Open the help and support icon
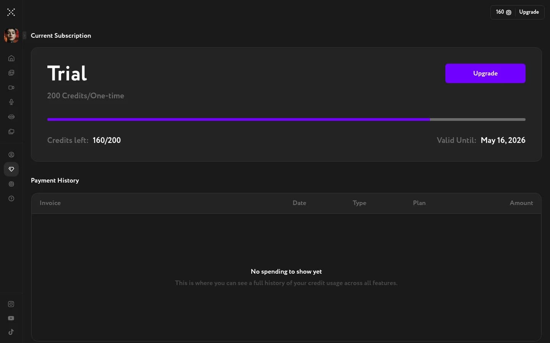Screen dimensions: 550x343 pos(11,199)
